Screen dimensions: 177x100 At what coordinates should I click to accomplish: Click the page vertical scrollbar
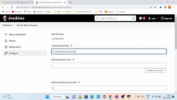[176, 33]
